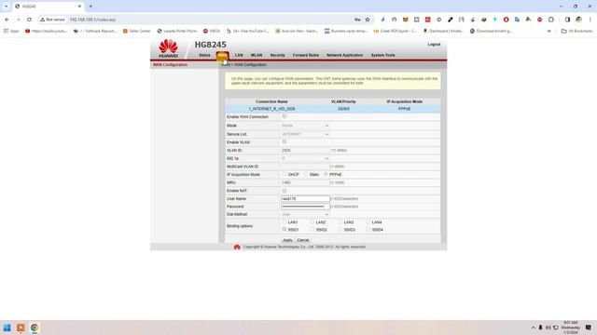This screenshot has width=597, height=335.
Task: Open the Extensions puzzle icon
Action: point(551,20)
